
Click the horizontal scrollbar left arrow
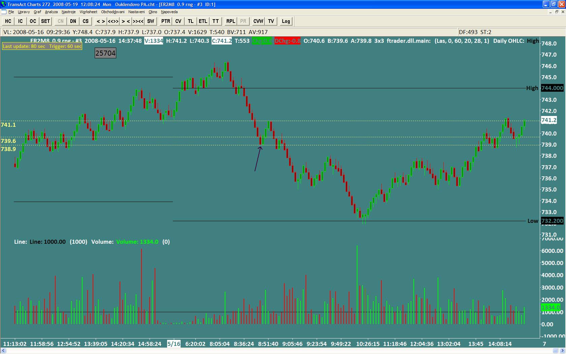(3, 351)
